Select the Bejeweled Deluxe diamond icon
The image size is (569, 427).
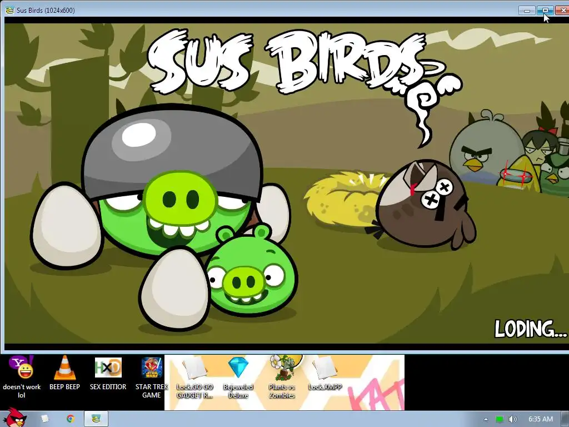click(x=238, y=378)
